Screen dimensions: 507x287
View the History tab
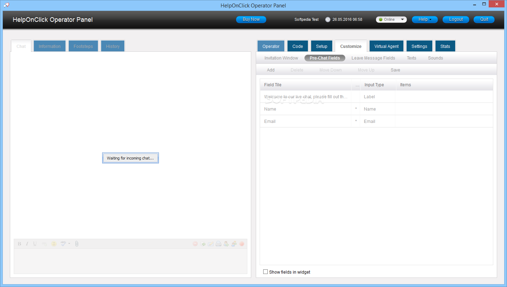coord(113,46)
